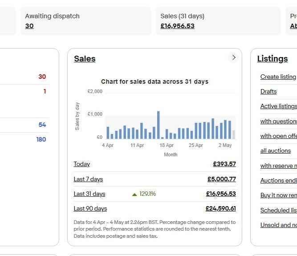The height and width of the screenshot is (256, 297).
Task: Open the £16,956.53 Sales (31 days) header total
Action: [x=177, y=26]
